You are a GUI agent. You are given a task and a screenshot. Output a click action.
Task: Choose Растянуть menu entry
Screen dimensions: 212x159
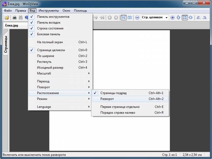pos(60,62)
